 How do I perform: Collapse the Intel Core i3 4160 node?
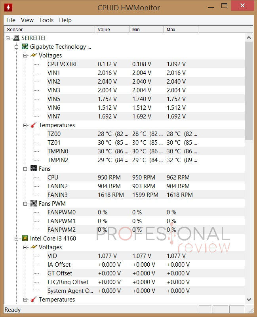[16, 239]
